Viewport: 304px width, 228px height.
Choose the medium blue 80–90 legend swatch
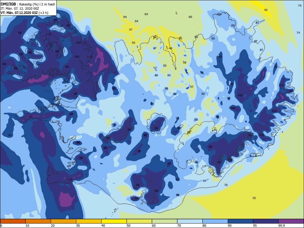click(x=215, y=221)
